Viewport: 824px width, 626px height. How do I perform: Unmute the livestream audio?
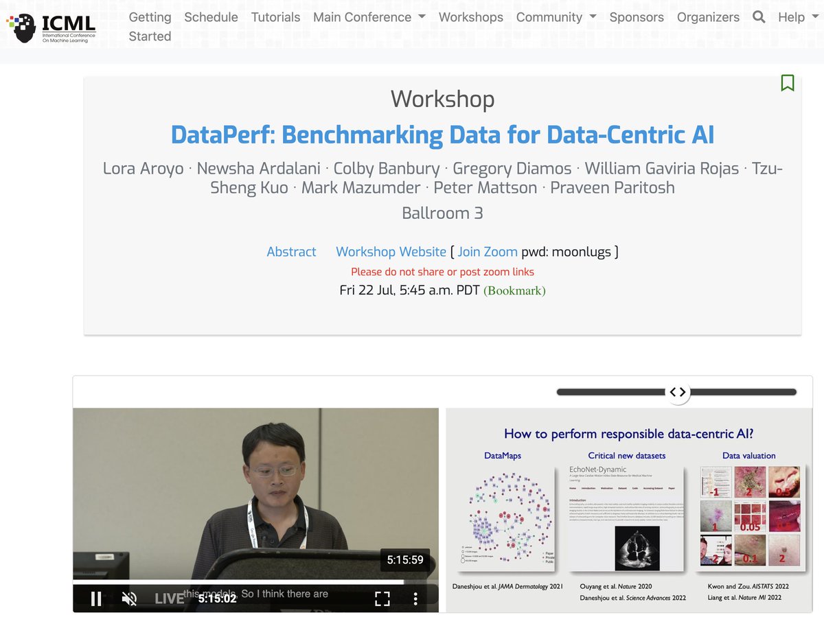point(129,599)
